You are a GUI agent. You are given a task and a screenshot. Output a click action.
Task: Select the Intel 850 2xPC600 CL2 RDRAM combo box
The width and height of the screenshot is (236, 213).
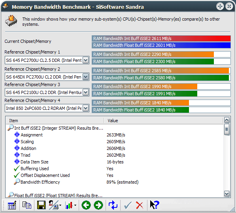coord(47,108)
